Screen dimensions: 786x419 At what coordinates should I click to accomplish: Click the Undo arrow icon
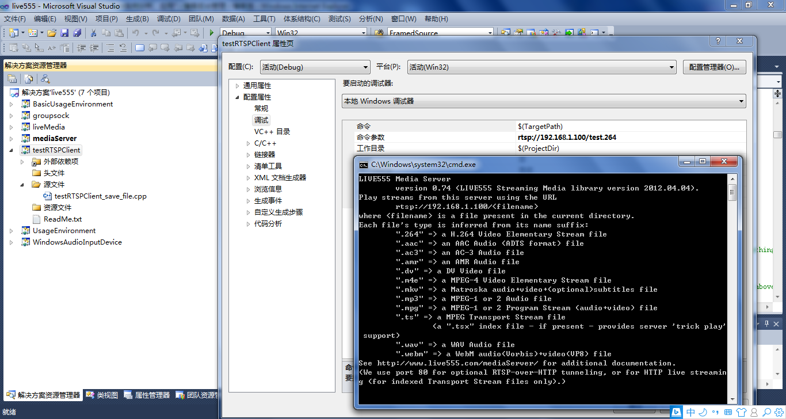pos(136,33)
